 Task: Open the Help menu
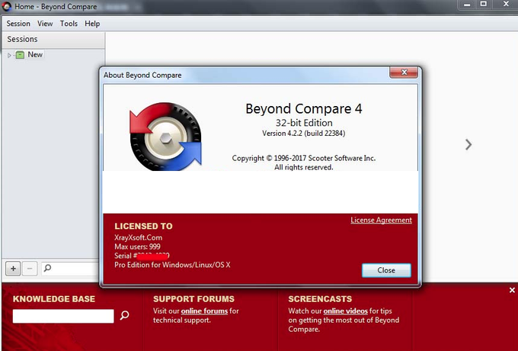(x=92, y=24)
